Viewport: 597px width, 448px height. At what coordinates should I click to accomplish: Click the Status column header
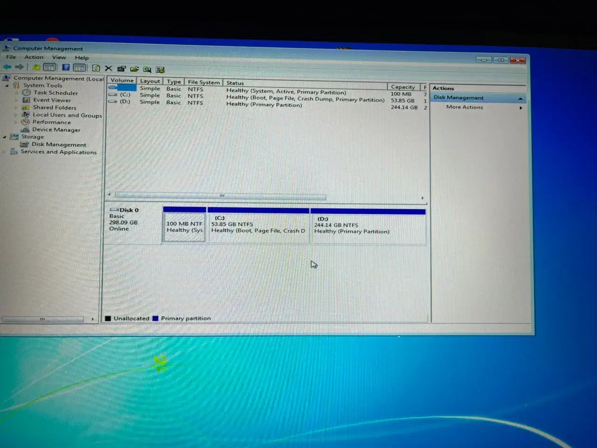pyautogui.click(x=235, y=83)
